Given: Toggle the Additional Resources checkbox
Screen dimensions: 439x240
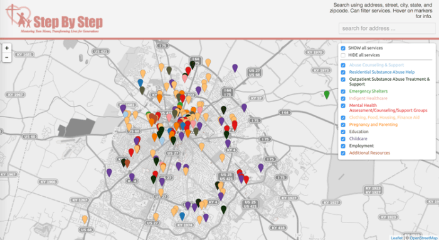Looking at the screenshot, I should click(343, 154).
